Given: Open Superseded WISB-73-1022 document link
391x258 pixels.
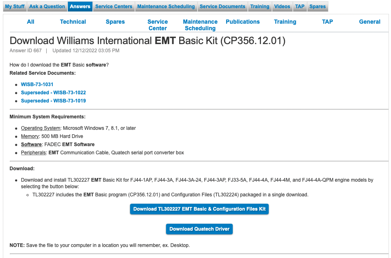Looking at the screenshot, I should (x=53, y=93).
